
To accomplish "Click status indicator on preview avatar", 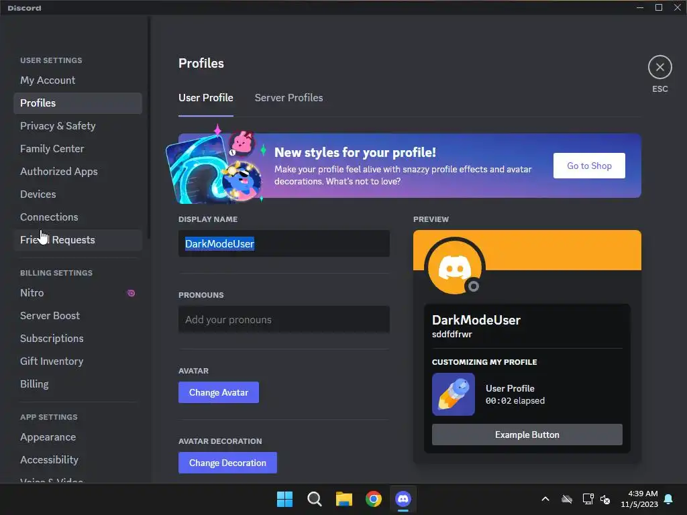I will click(473, 286).
